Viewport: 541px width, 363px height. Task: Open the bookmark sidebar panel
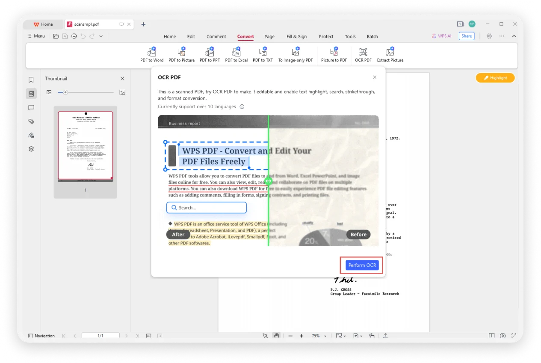tap(31, 80)
